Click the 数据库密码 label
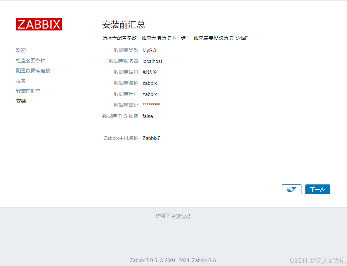 pyautogui.click(x=126, y=105)
